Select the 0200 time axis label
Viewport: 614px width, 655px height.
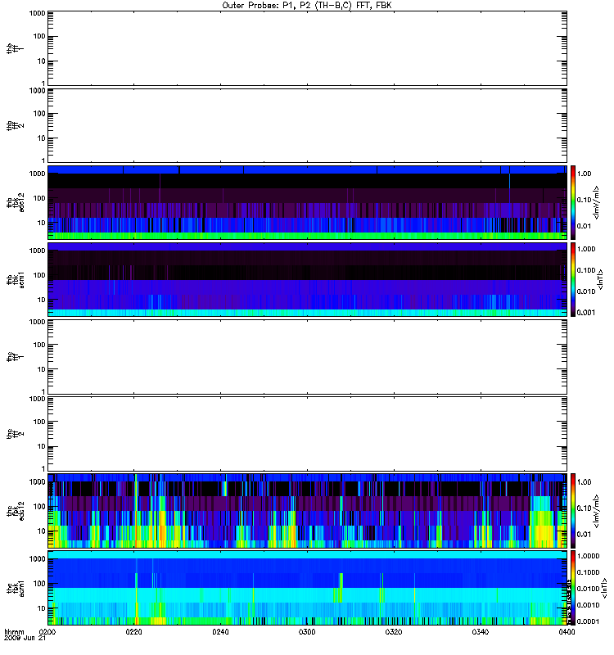[47, 632]
